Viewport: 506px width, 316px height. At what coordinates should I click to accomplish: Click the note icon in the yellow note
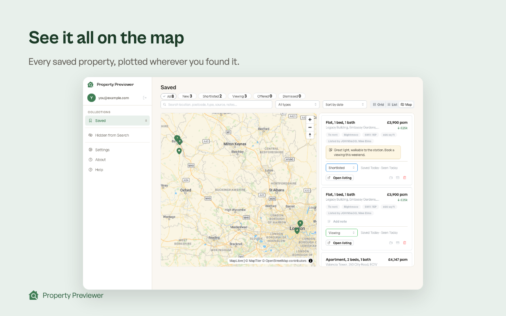[330, 150]
